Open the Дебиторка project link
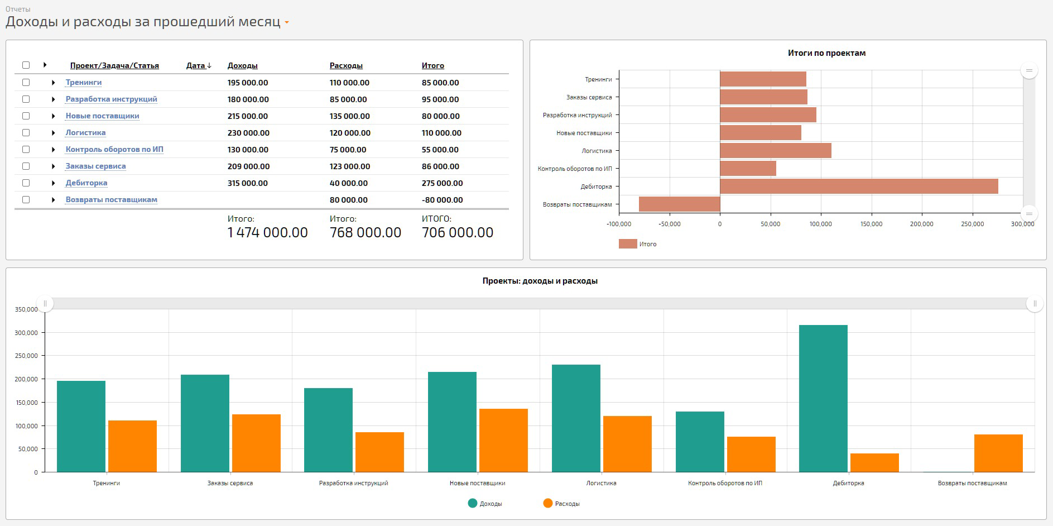This screenshot has width=1053, height=526. pos(86,183)
